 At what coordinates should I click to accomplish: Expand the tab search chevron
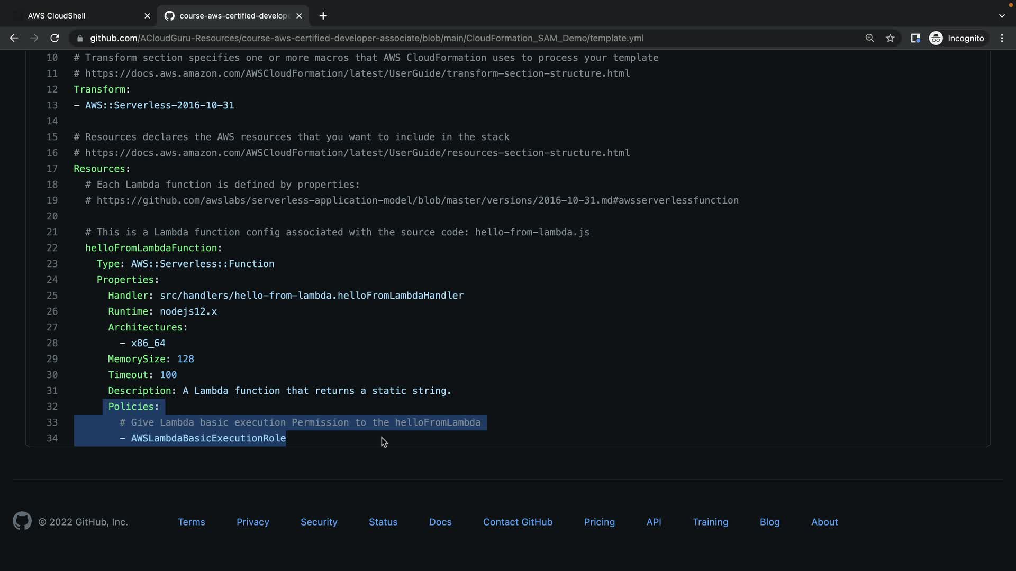1002,16
